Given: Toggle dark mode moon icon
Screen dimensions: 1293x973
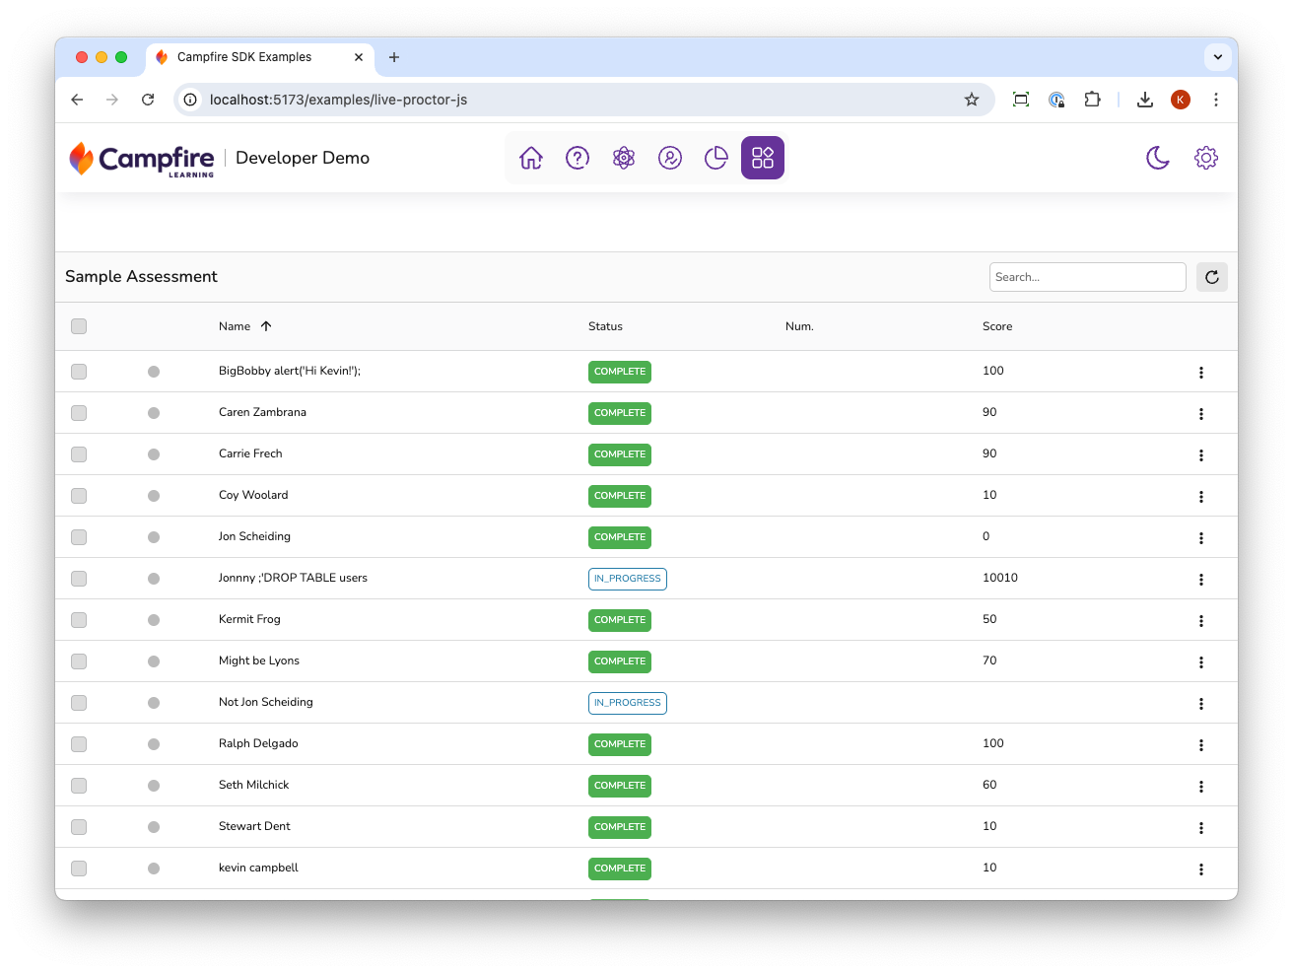Looking at the screenshot, I should (x=1158, y=158).
